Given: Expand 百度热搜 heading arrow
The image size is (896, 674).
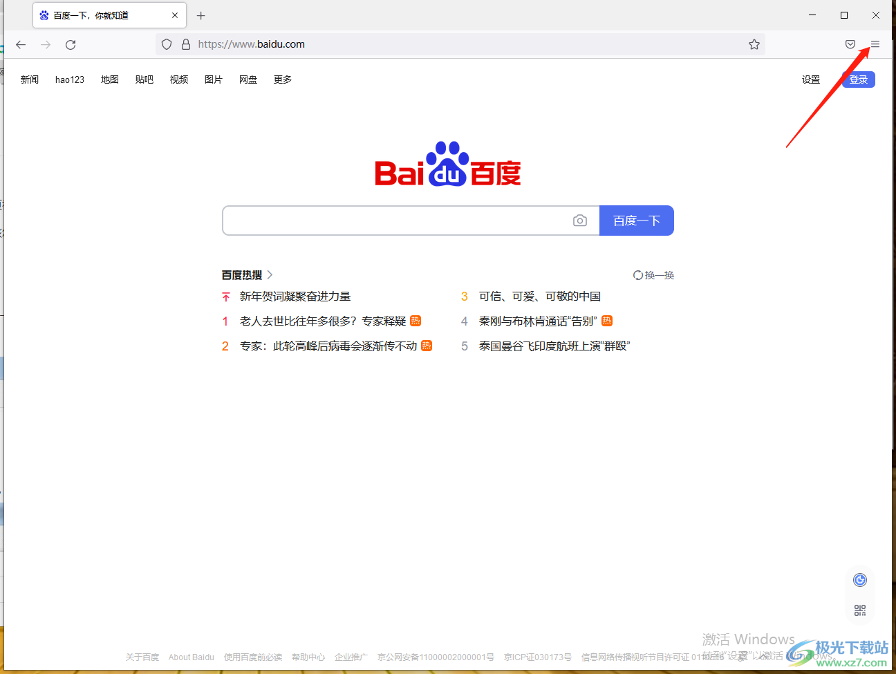Looking at the screenshot, I should click(270, 275).
